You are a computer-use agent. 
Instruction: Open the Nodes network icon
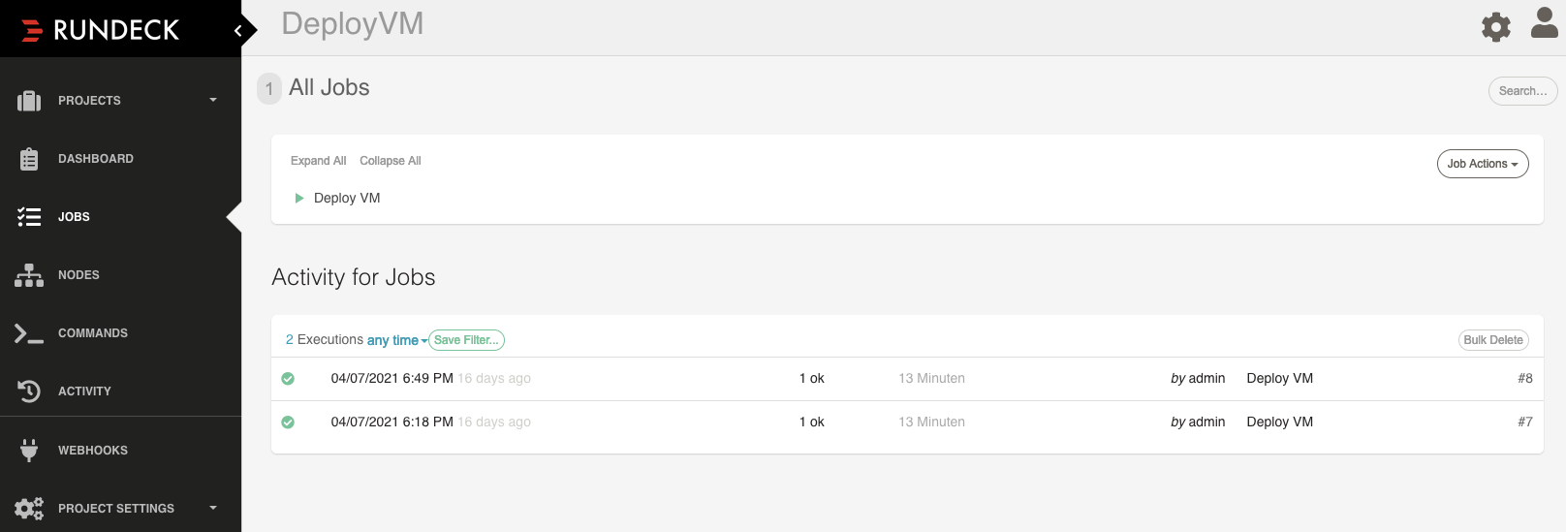click(x=29, y=275)
